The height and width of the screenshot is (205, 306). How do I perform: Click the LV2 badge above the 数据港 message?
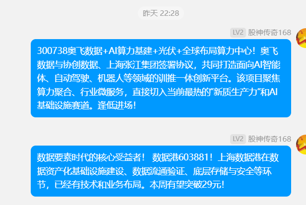tap(238, 139)
